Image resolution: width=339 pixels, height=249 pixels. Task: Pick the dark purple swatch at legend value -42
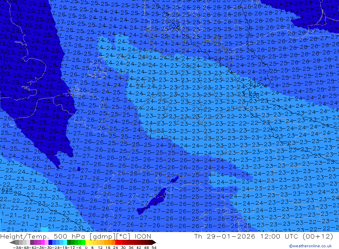point(32,243)
